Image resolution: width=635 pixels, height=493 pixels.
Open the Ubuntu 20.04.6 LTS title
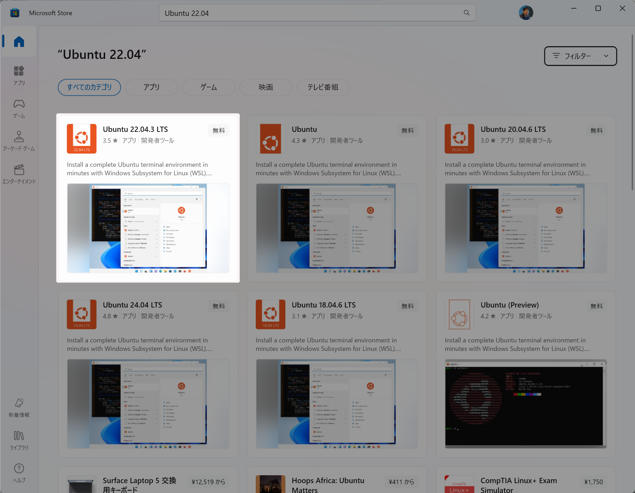point(513,129)
